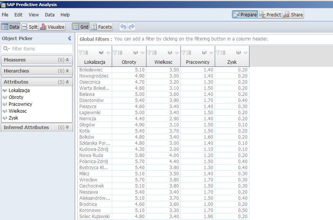
Task: Open the Zysk column dropdown arrow
Action: (246, 53)
